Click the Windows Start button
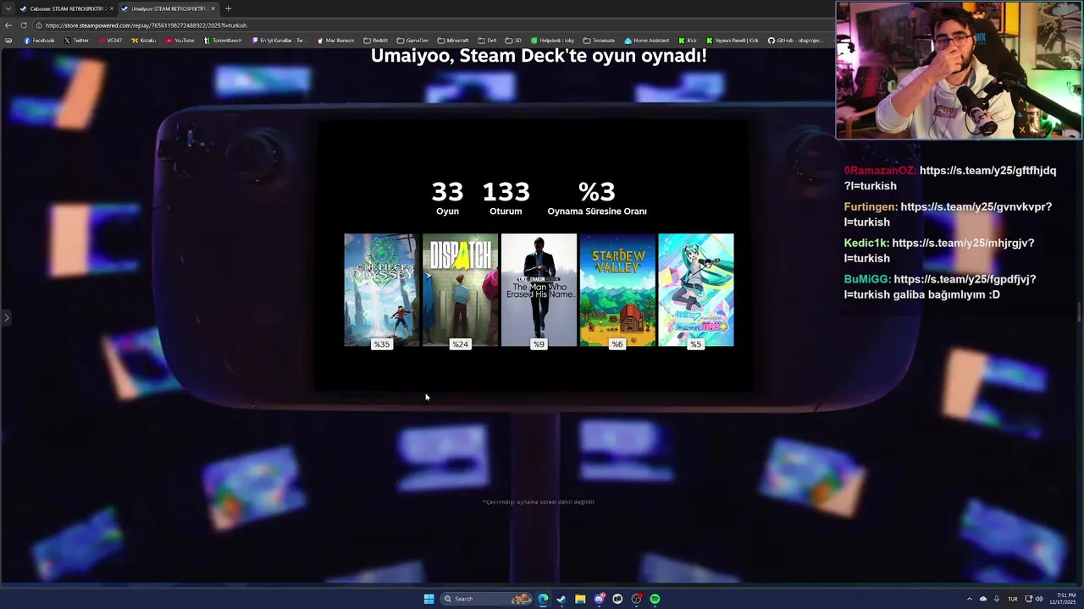The image size is (1084, 609). coord(429,599)
